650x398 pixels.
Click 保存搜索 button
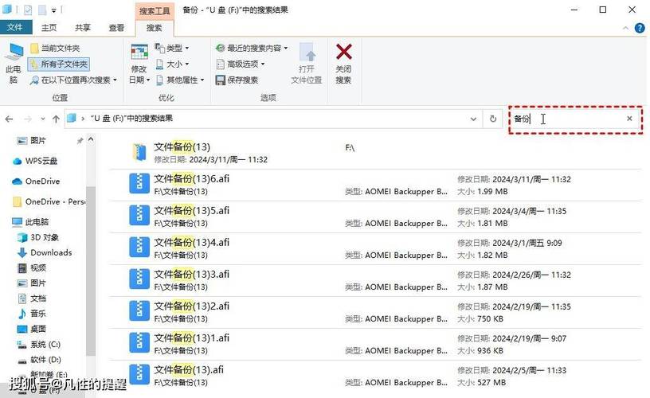(x=237, y=80)
